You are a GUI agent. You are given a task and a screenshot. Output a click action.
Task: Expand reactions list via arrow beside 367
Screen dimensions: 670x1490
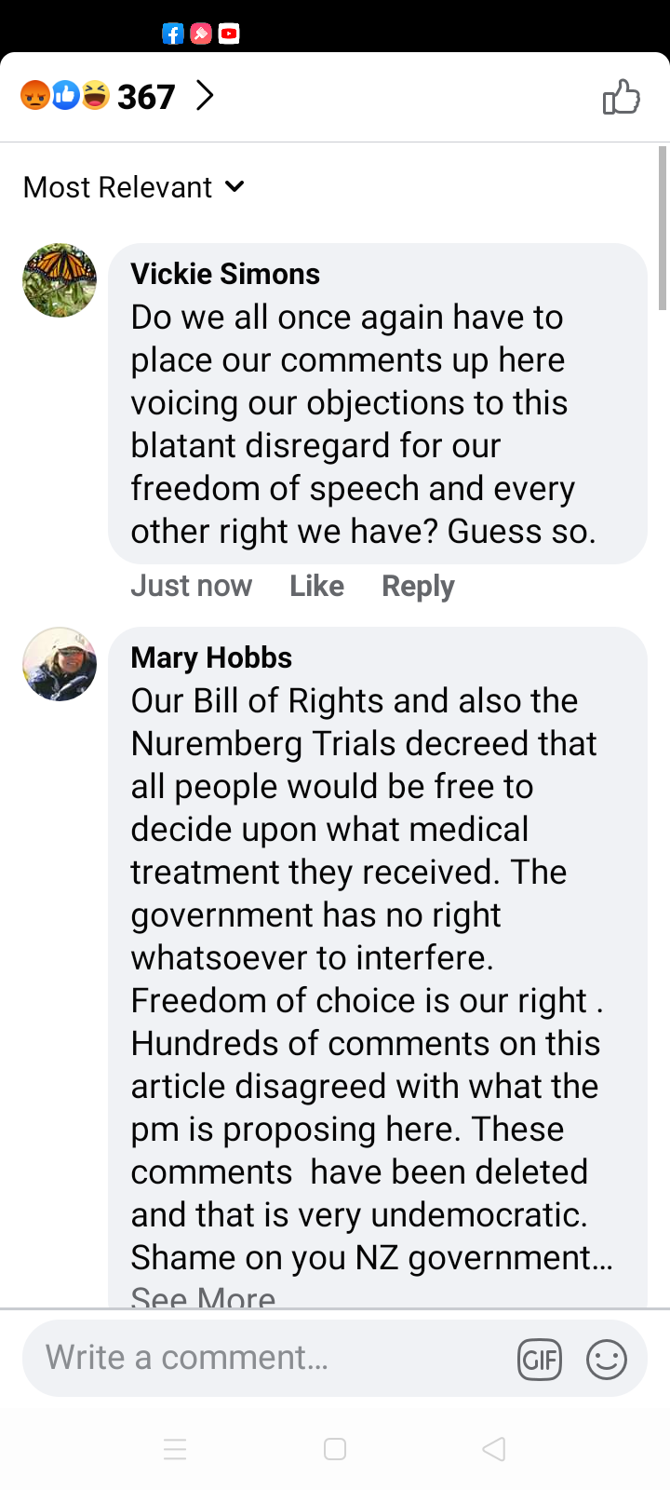[x=205, y=95]
